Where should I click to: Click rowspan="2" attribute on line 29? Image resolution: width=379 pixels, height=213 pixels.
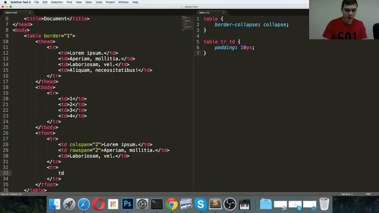tap(85, 150)
